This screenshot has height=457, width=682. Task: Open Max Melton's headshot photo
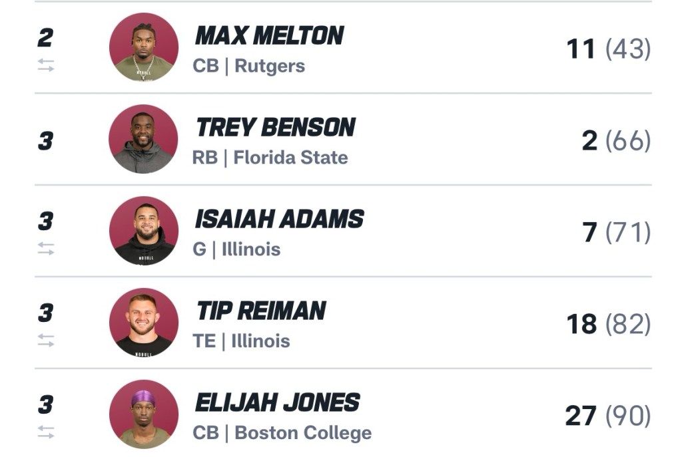point(144,47)
